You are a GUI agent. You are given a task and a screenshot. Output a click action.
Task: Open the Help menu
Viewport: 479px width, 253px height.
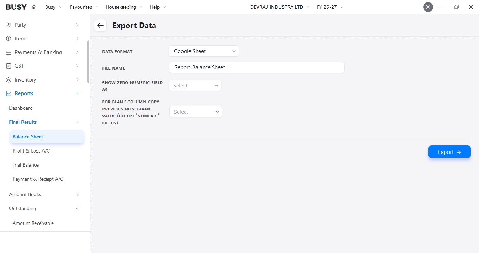[158, 7]
